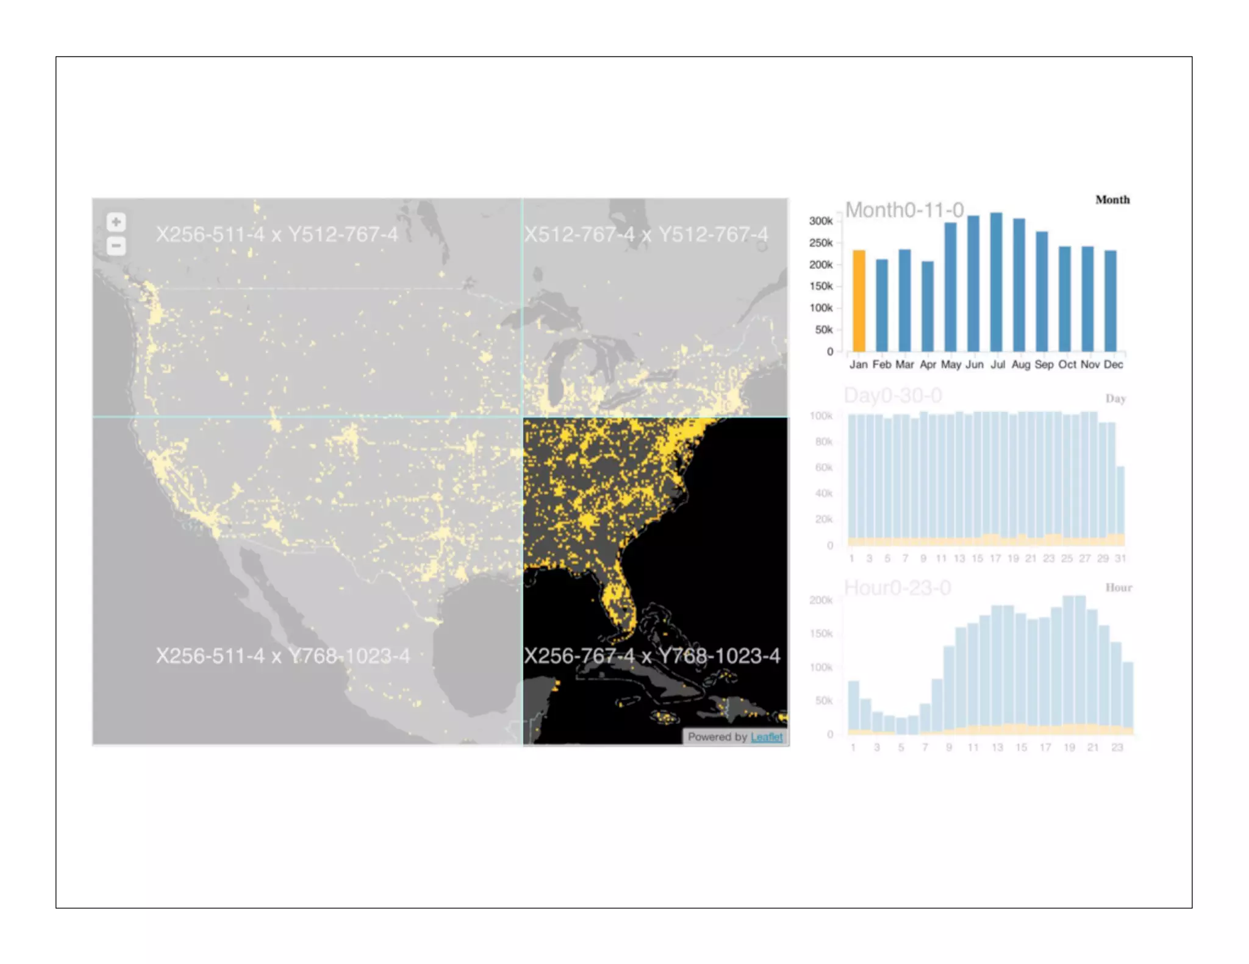
Task: Select the Dec bar in Month chart
Action: coord(1111,300)
